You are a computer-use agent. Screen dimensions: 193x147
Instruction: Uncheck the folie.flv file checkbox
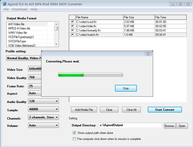point(72,26)
